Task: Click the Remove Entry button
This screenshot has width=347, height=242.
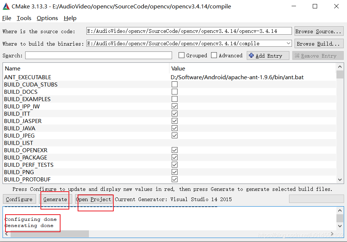Action: coord(318,55)
